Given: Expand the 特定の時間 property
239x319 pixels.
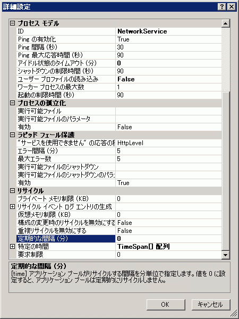Looking at the screenshot, I should pos(13,247).
